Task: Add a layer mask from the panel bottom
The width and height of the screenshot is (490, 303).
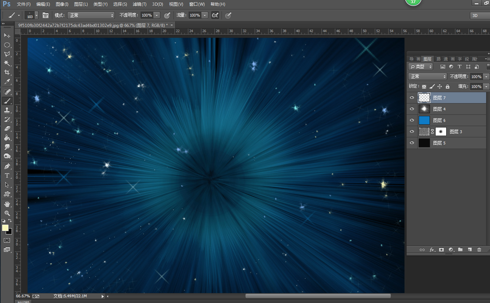Action: coord(441,249)
